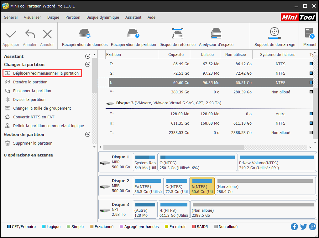Select 280.4 Go Non alloué block
This screenshot has height=238, width=319.
pyautogui.click(x=265, y=186)
